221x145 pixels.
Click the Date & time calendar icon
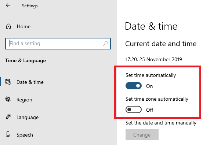8,82
